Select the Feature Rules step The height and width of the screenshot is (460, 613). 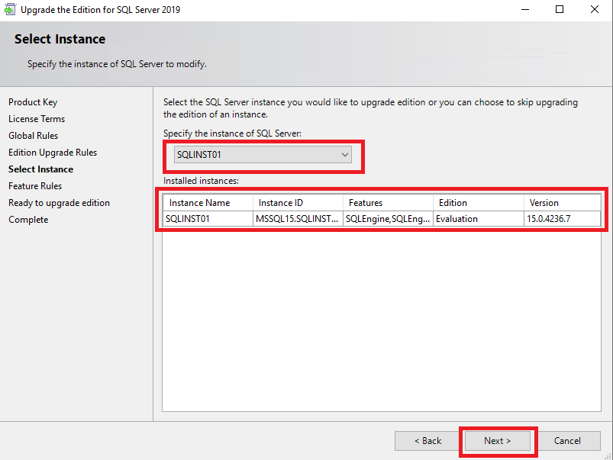coord(35,186)
